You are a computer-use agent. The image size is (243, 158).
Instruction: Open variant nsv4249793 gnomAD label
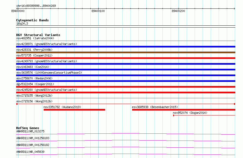coord(47,61)
